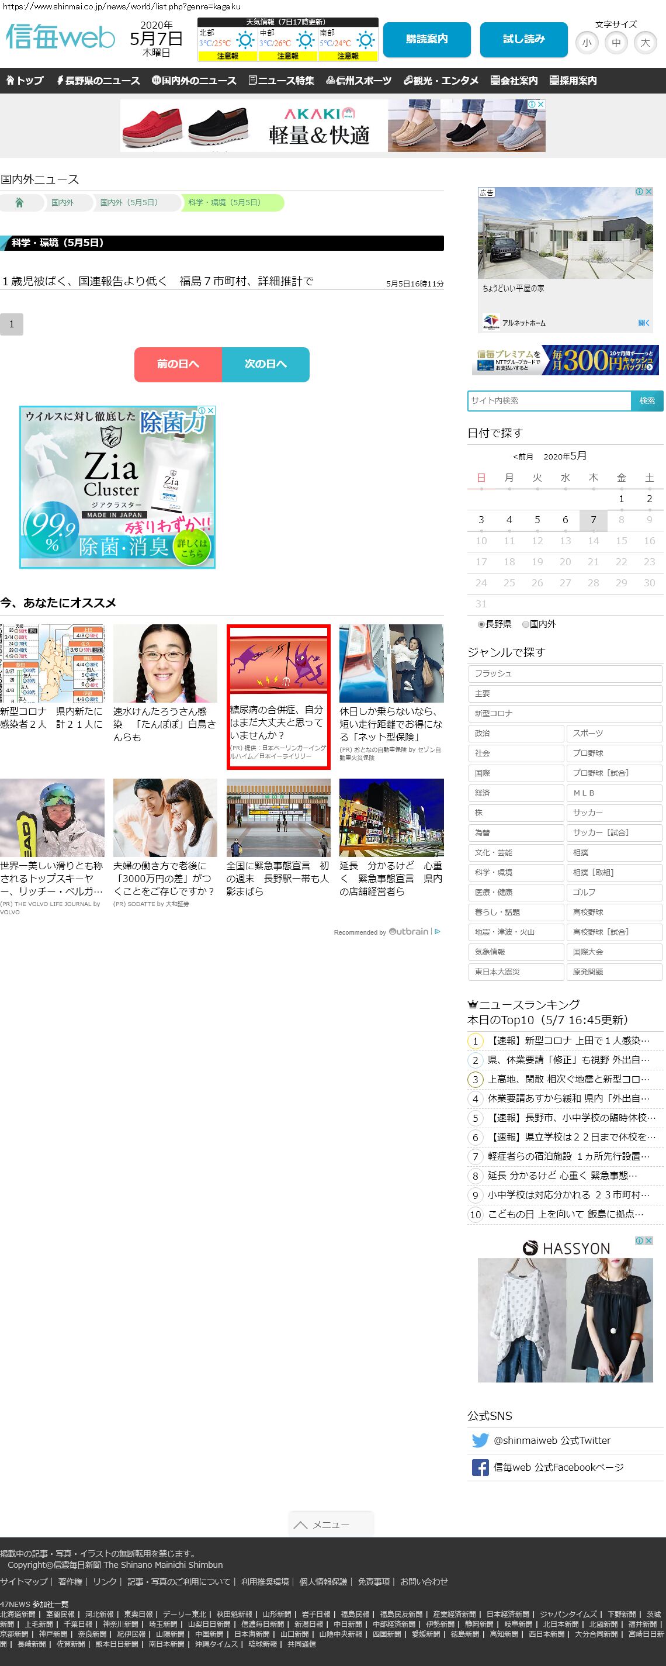Open the 新型コロナ genre link
This screenshot has width=666, height=1666.
click(564, 713)
